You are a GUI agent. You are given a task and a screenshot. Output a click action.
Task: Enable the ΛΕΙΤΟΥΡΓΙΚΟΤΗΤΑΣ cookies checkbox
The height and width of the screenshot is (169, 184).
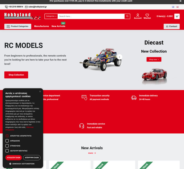(x=7, y=151)
